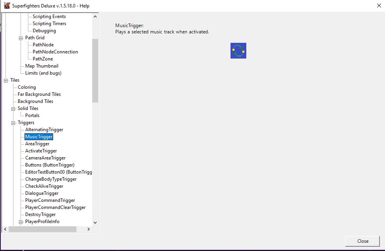Click the 'MusicTrigger:' heading text

(x=129, y=26)
